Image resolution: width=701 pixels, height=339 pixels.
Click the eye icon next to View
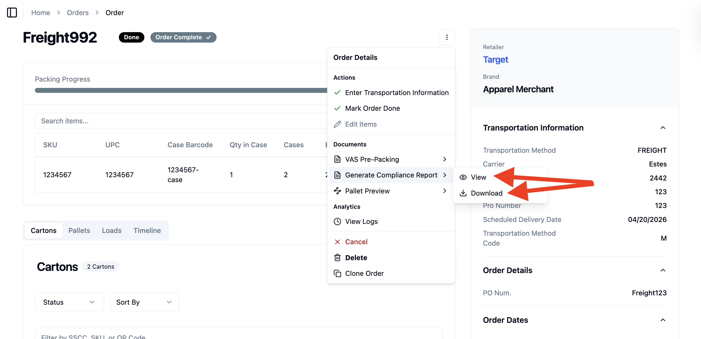coord(463,177)
